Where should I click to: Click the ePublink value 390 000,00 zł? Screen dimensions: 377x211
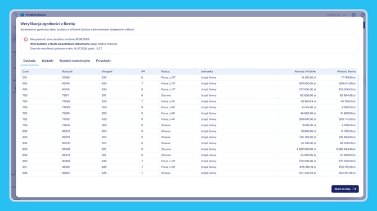pos(307,119)
